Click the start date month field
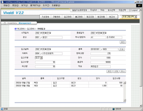The width and height of the screenshot is (143, 111). (x=43, y=33)
